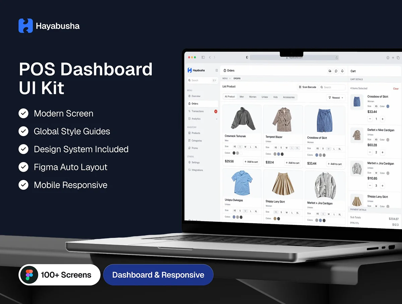Choose size XS for Crossbow of Skirt product card

coord(318,148)
